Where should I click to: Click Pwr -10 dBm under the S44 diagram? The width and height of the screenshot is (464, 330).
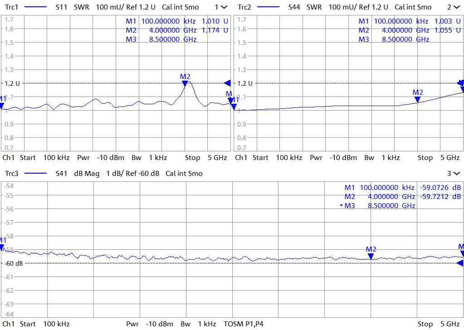333,158
